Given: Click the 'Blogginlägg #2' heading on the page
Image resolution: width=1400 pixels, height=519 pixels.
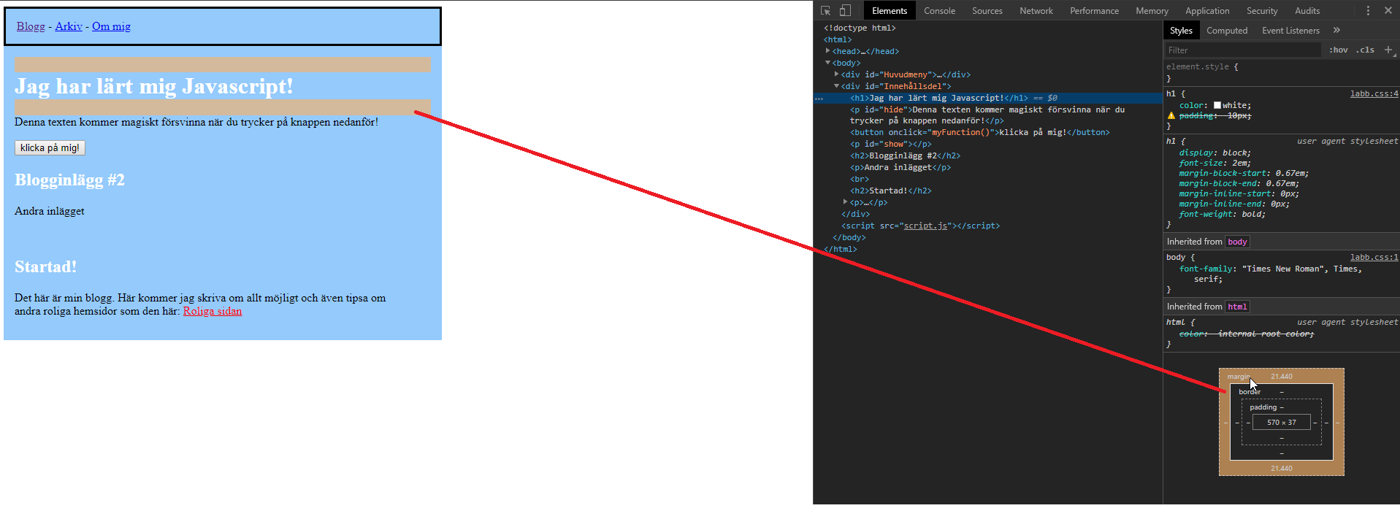Looking at the screenshot, I should pos(69,180).
